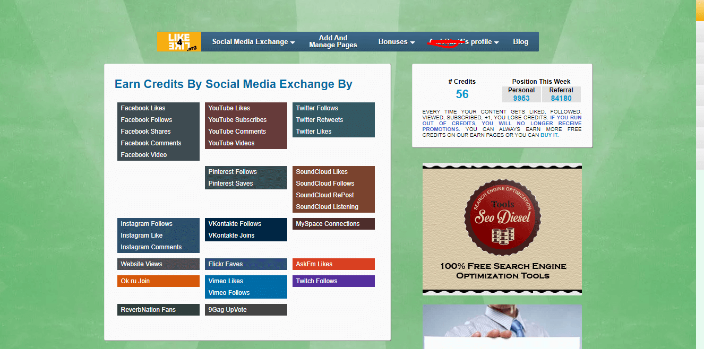This screenshot has height=349, width=704.
Task: Click the Seo Diesel advertisement banner
Action: (x=502, y=229)
